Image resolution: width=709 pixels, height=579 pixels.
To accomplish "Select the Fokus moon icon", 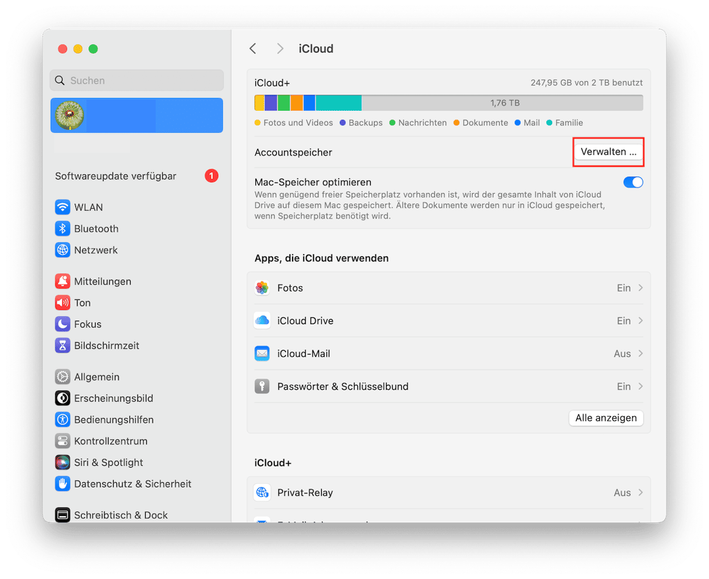I will (x=62, y=324).
